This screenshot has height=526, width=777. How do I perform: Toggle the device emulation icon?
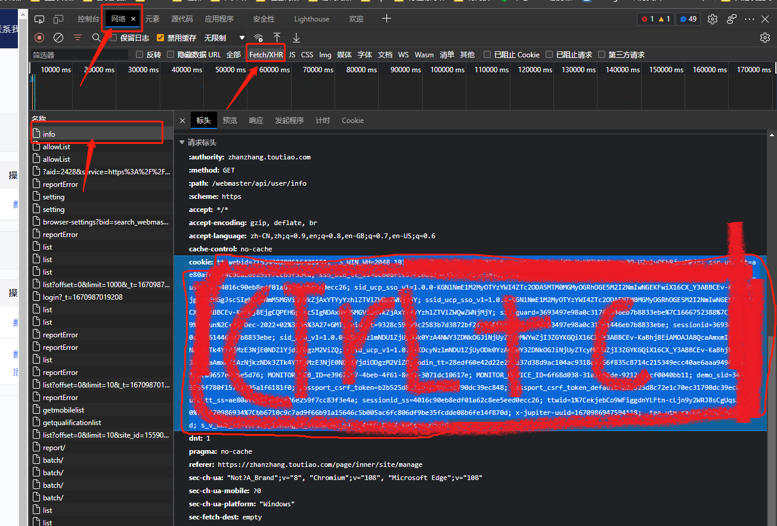click(58, 19)
